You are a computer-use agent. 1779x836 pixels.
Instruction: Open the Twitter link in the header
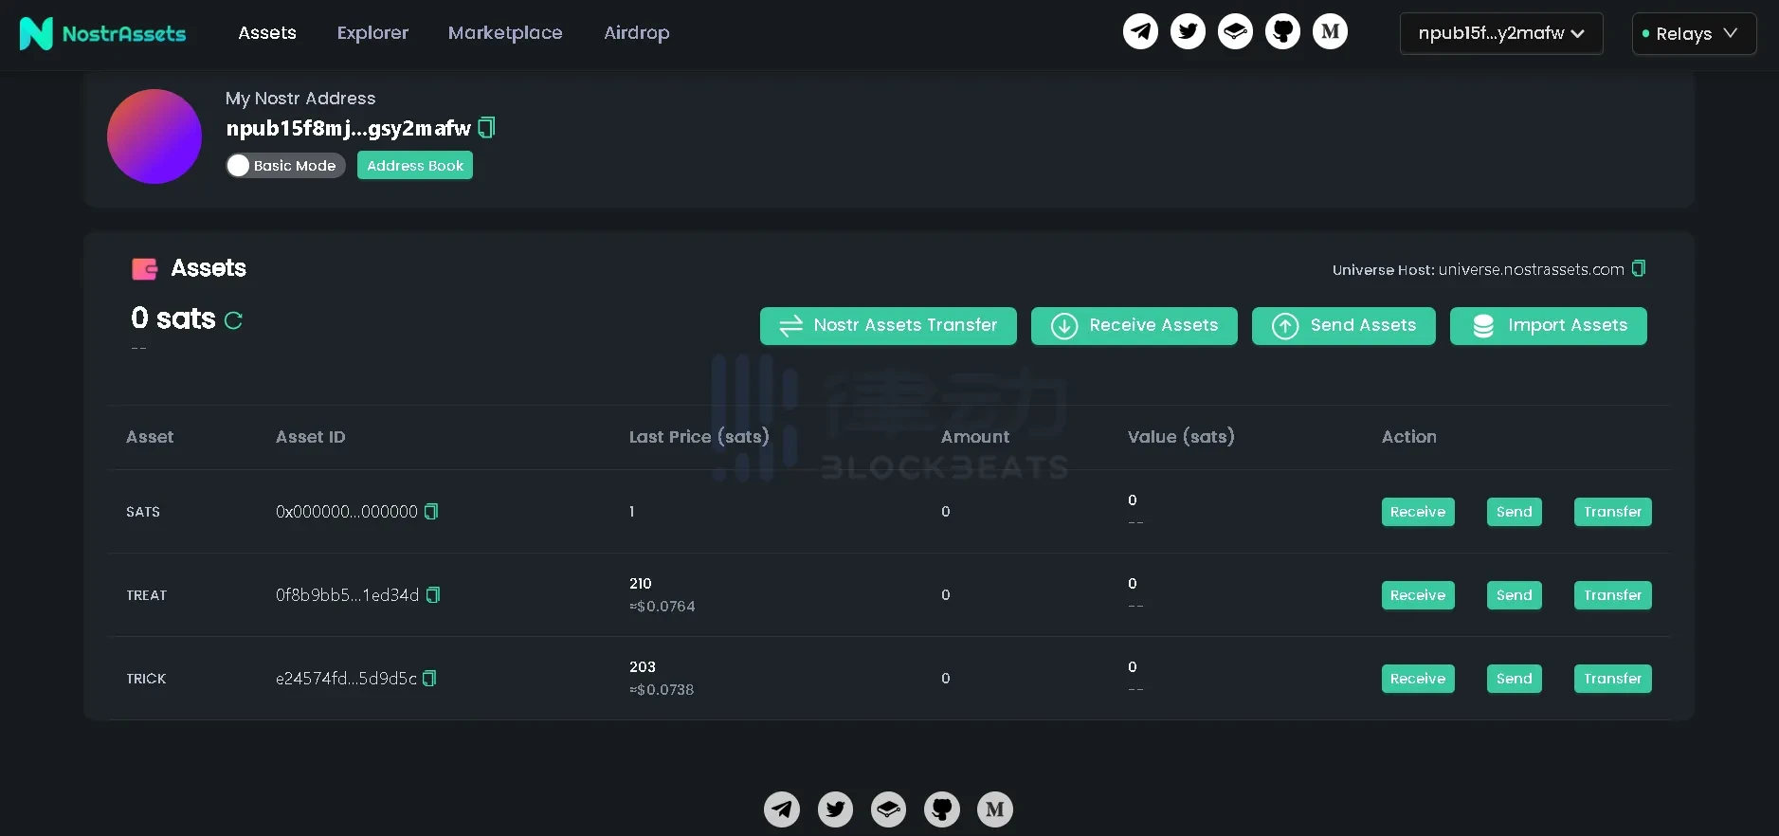[x=1188, y=31]
